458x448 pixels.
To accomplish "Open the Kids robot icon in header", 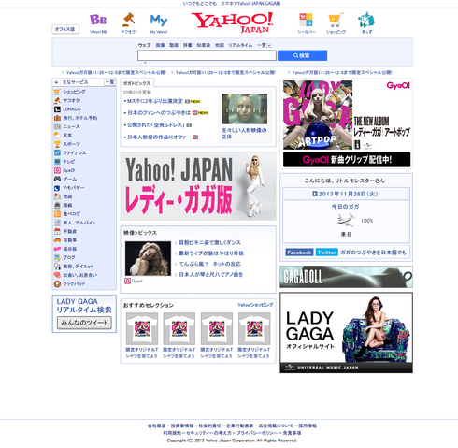I will pyautogui.click(x=366, y=20).
